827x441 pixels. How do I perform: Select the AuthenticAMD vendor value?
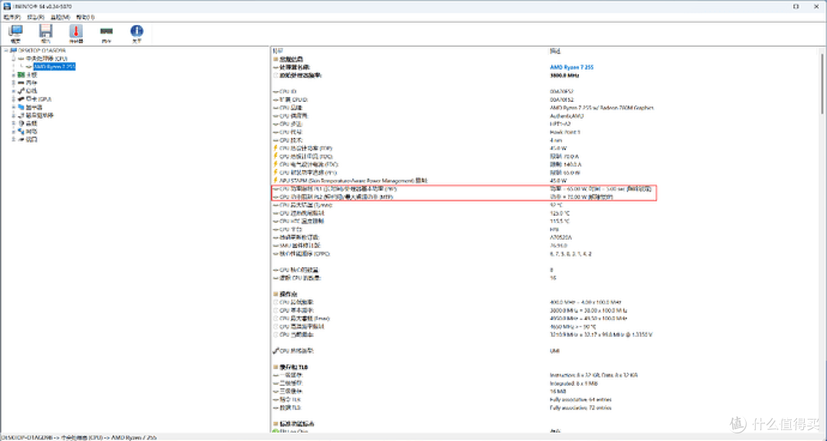[567, 116]
